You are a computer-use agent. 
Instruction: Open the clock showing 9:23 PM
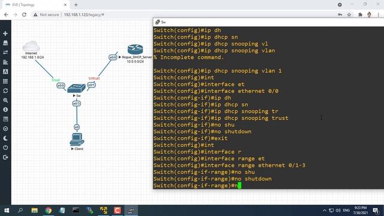[x=361, y=211]
